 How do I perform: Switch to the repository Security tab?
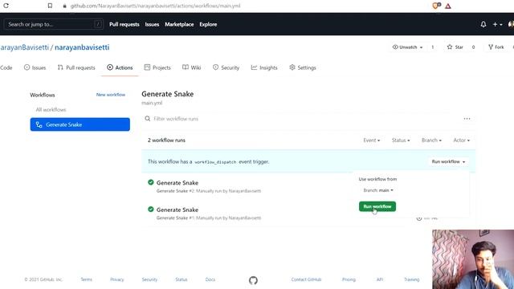click(226, 67)
